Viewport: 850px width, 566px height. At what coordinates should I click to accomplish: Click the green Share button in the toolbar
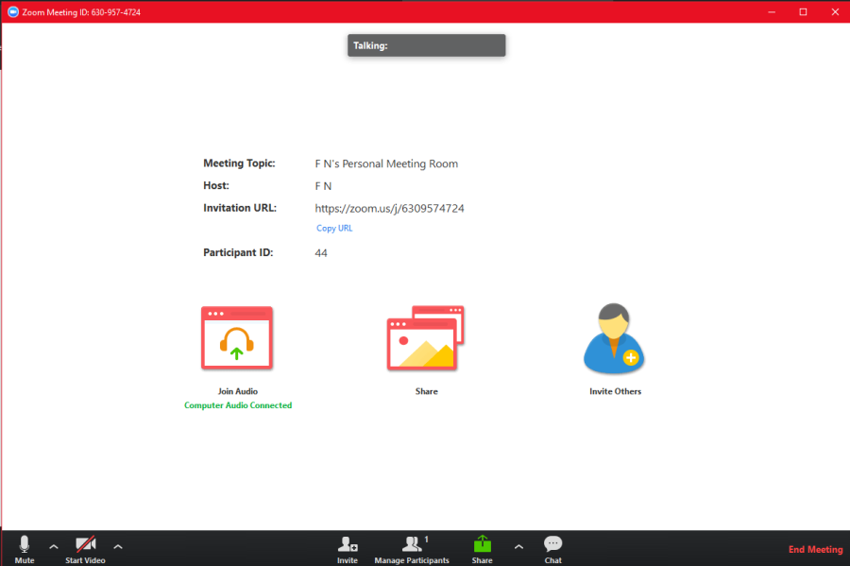[x=482, y=549]
